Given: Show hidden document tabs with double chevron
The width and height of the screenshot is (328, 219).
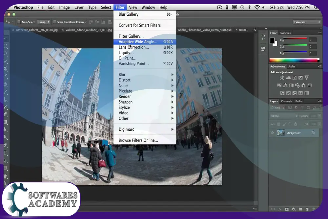Looking at the screenshot, I should (x=255, y=30).
